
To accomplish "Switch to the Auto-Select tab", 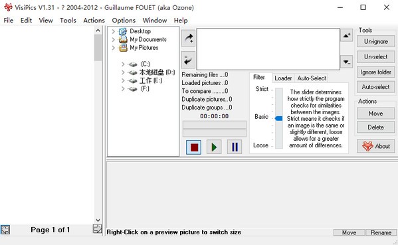I will click(312, 78).
